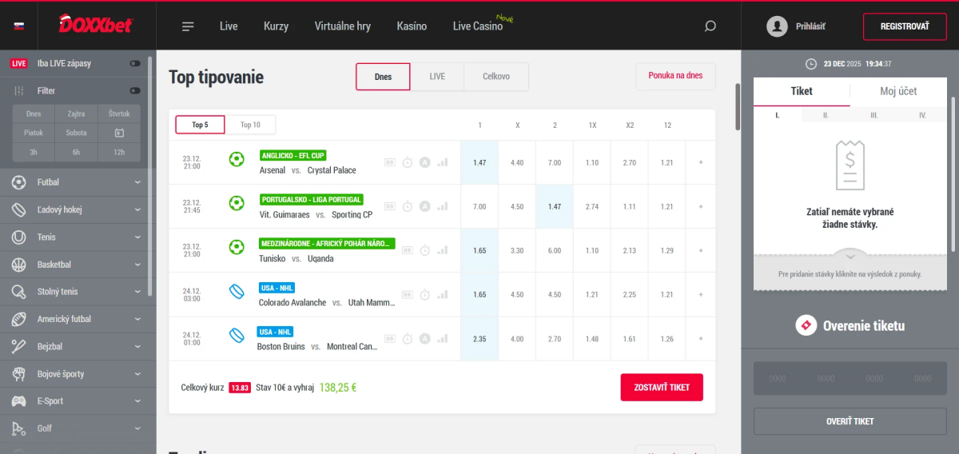Screen dimensions: 959x454
Task: Click the Slovak flag language icon
Action: (19, 26)
